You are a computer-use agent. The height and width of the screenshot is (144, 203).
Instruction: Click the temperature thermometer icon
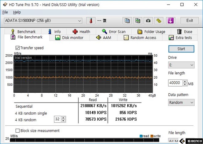(x=91, y=21)
